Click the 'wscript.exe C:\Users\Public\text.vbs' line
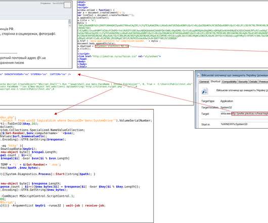Image resolution: width=268 pixels, height=223 pixels. click(27, 89)
